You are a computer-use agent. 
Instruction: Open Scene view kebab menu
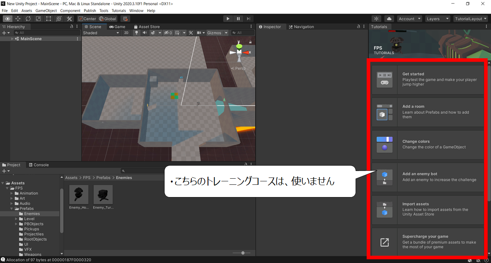coord(251,27)
